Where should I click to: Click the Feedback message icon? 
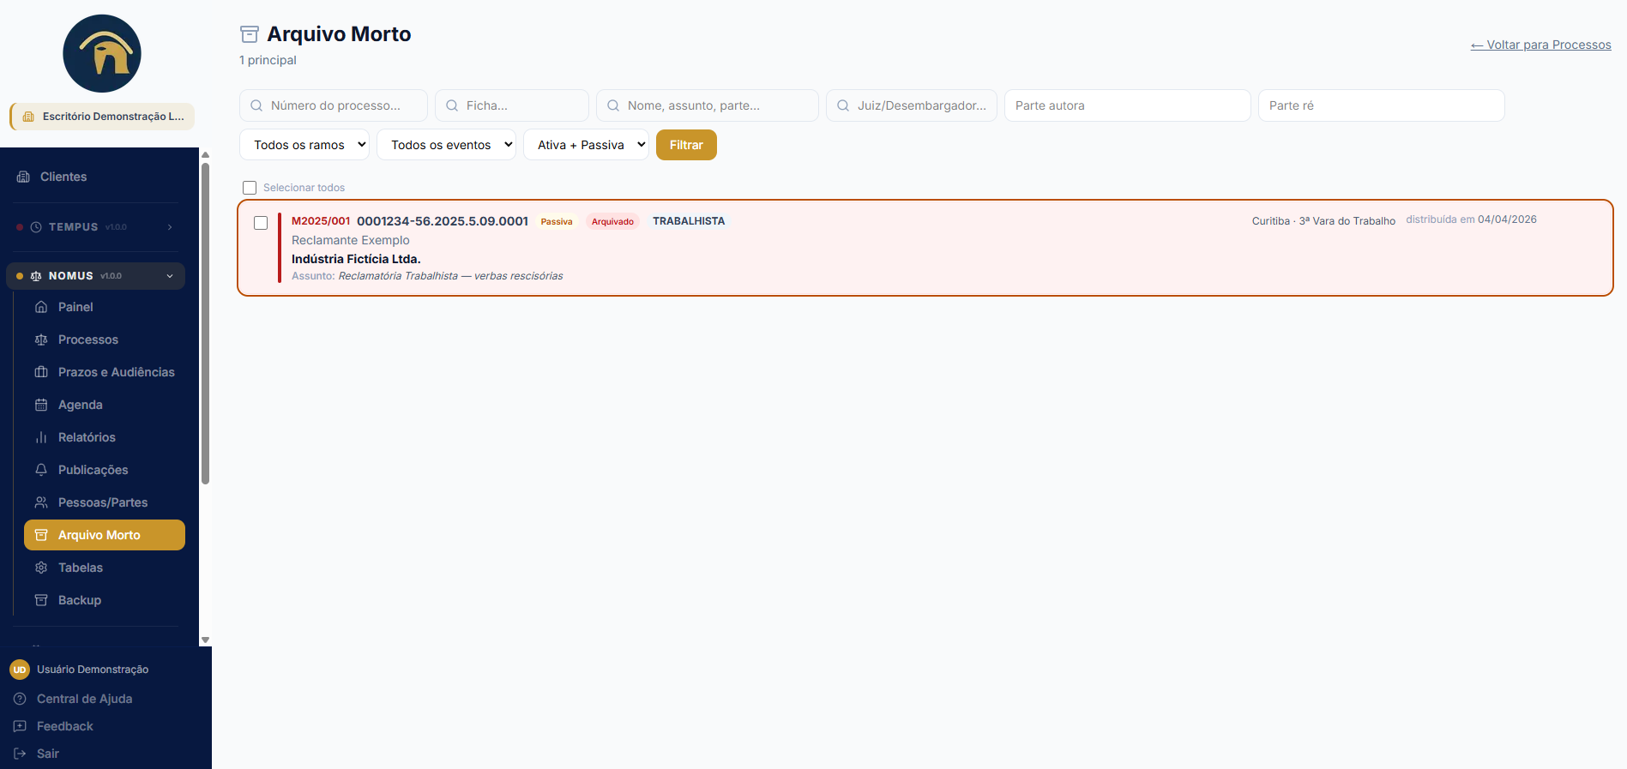[x=20, y=726]
